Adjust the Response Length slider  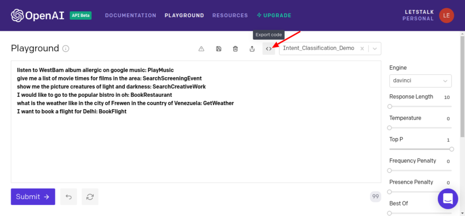[x=420, y=106]
